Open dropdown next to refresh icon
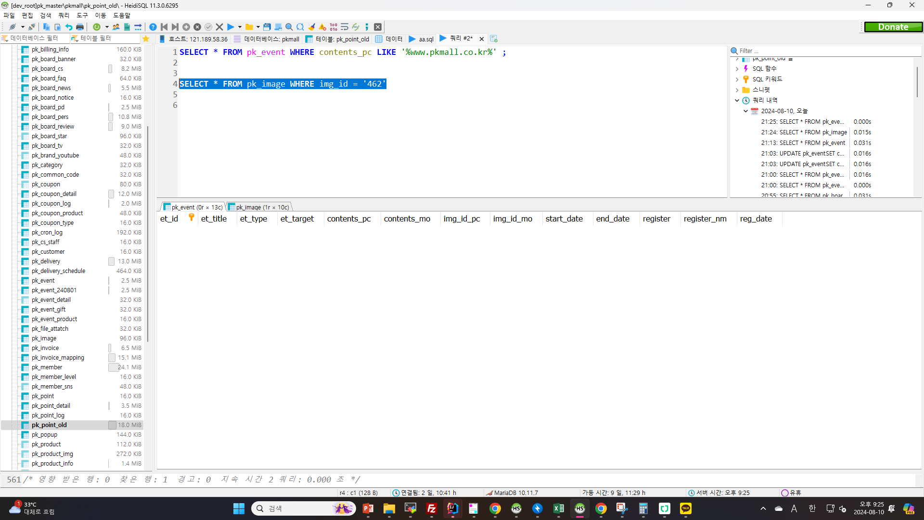This screenshot has width=924, height=520. 107,27
